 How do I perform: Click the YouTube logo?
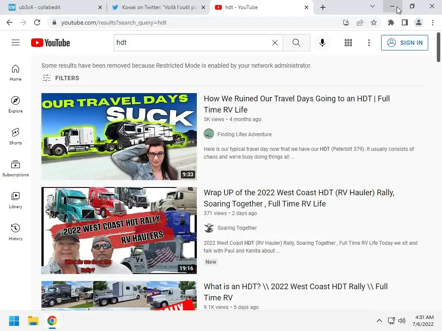51,43
